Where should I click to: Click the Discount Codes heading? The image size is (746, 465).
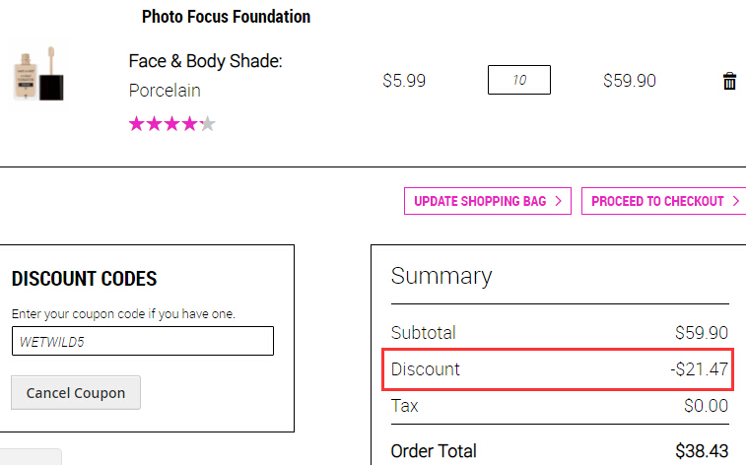click(x=84, y=279)
